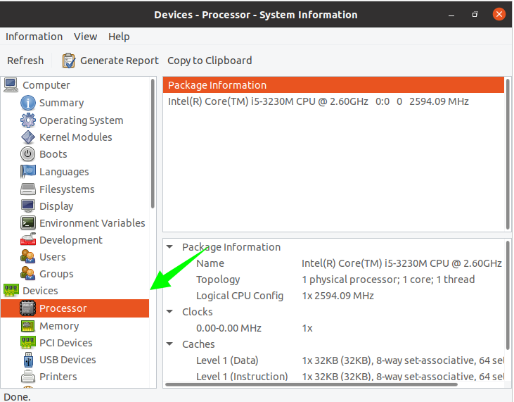This screenshot has width=514, height=402.
Task: Open the View menu
Action: (86, 37)
